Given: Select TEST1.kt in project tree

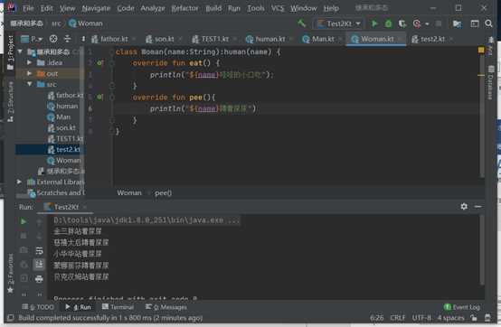Looking at the screenshot, I should click(65, 138).
